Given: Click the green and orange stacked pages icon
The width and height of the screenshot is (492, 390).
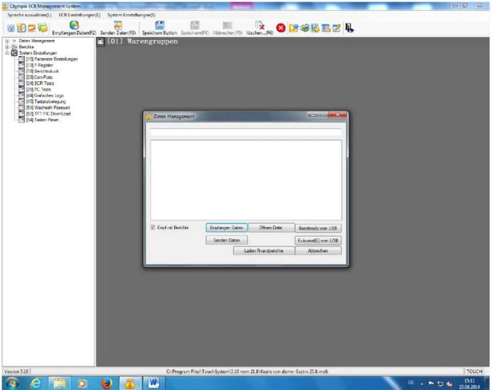Looking at the screenshot, I should coord(42,28).
